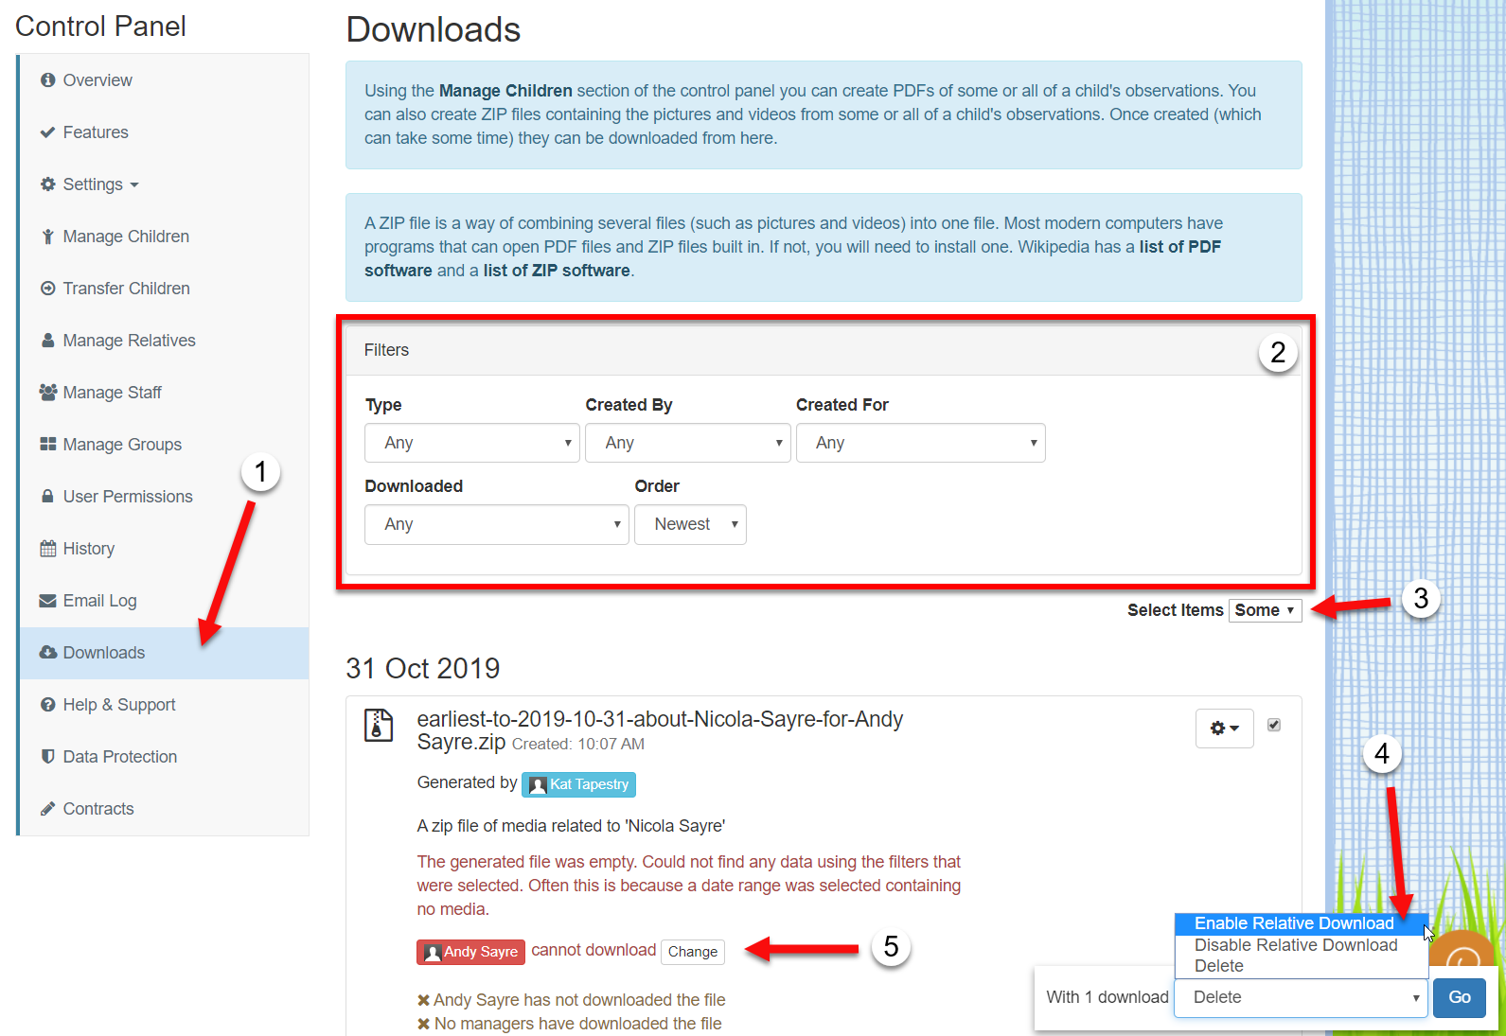This screenshot has height=1036, width=1506.
Task: Click the Features checkmark icon
Action: click(47, 132)
